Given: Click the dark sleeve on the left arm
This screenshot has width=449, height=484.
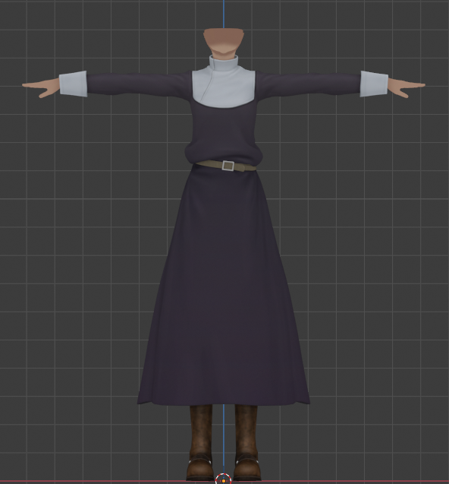Looking at the screenshot, I should (x=139, y=84).
